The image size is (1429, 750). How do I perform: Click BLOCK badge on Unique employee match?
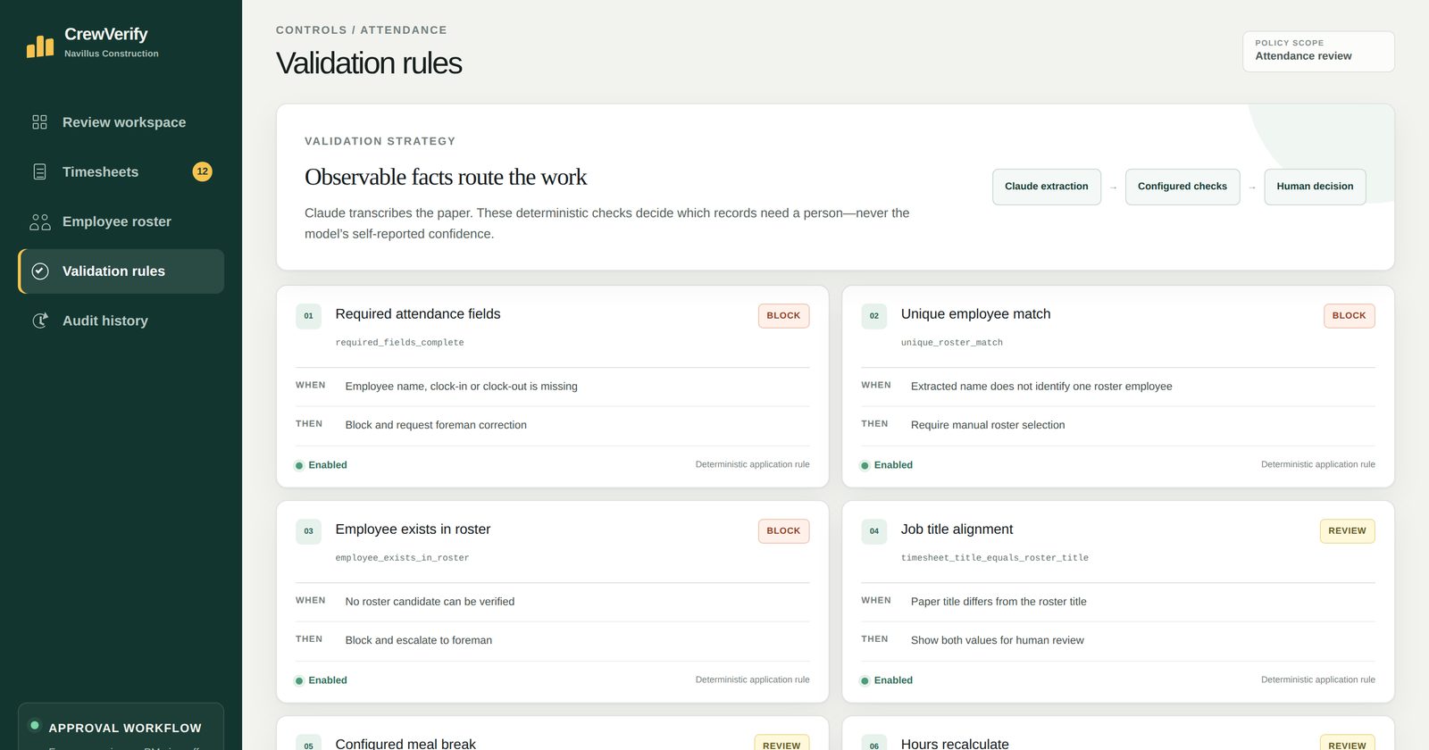[x=1349, y=316]
